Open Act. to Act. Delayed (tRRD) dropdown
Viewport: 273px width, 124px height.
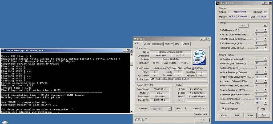pyautogui.click(x=266, y=81)
